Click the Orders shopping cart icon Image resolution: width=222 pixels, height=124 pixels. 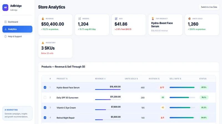click(80, 18)
